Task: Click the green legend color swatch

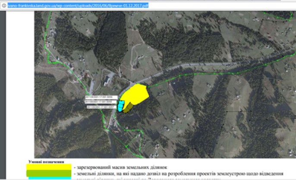Action: (x=49, y=173)
